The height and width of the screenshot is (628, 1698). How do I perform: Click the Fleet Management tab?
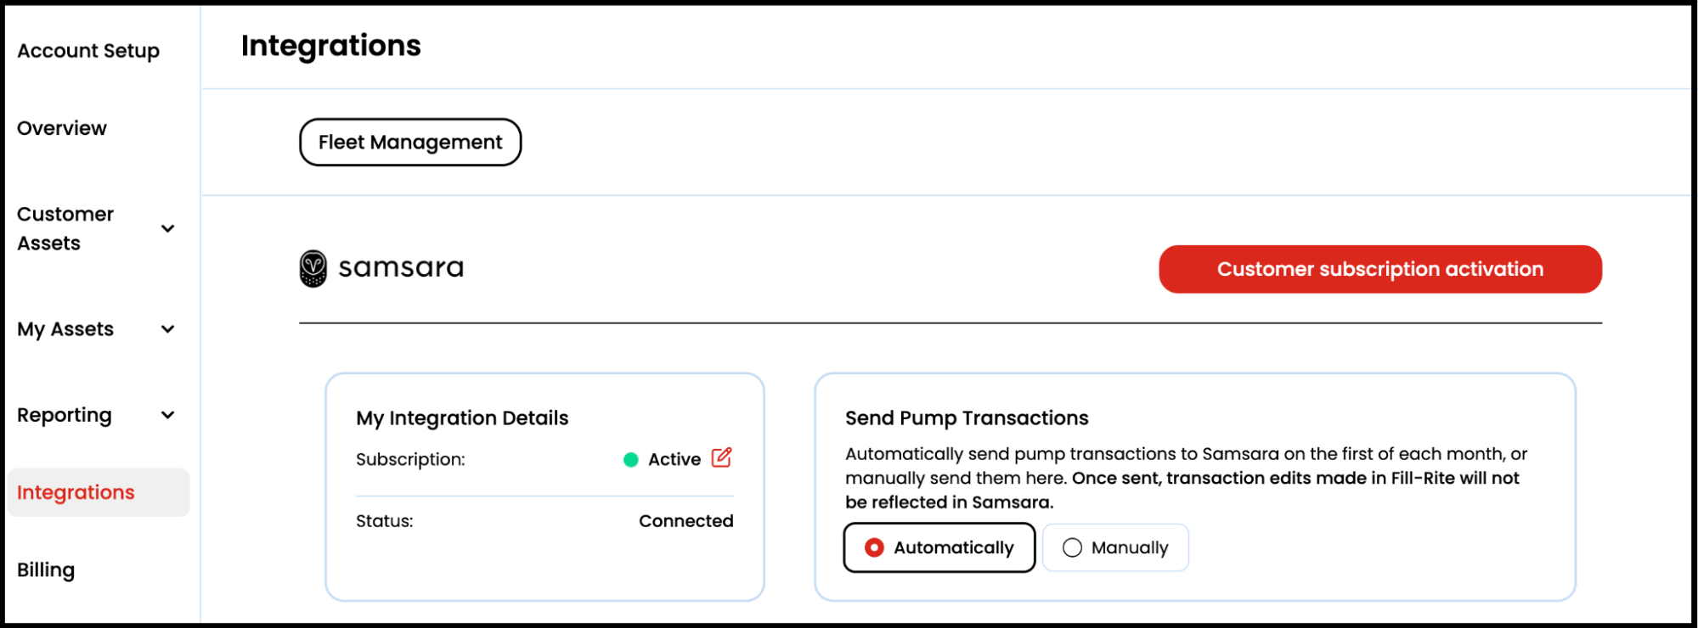410,143
